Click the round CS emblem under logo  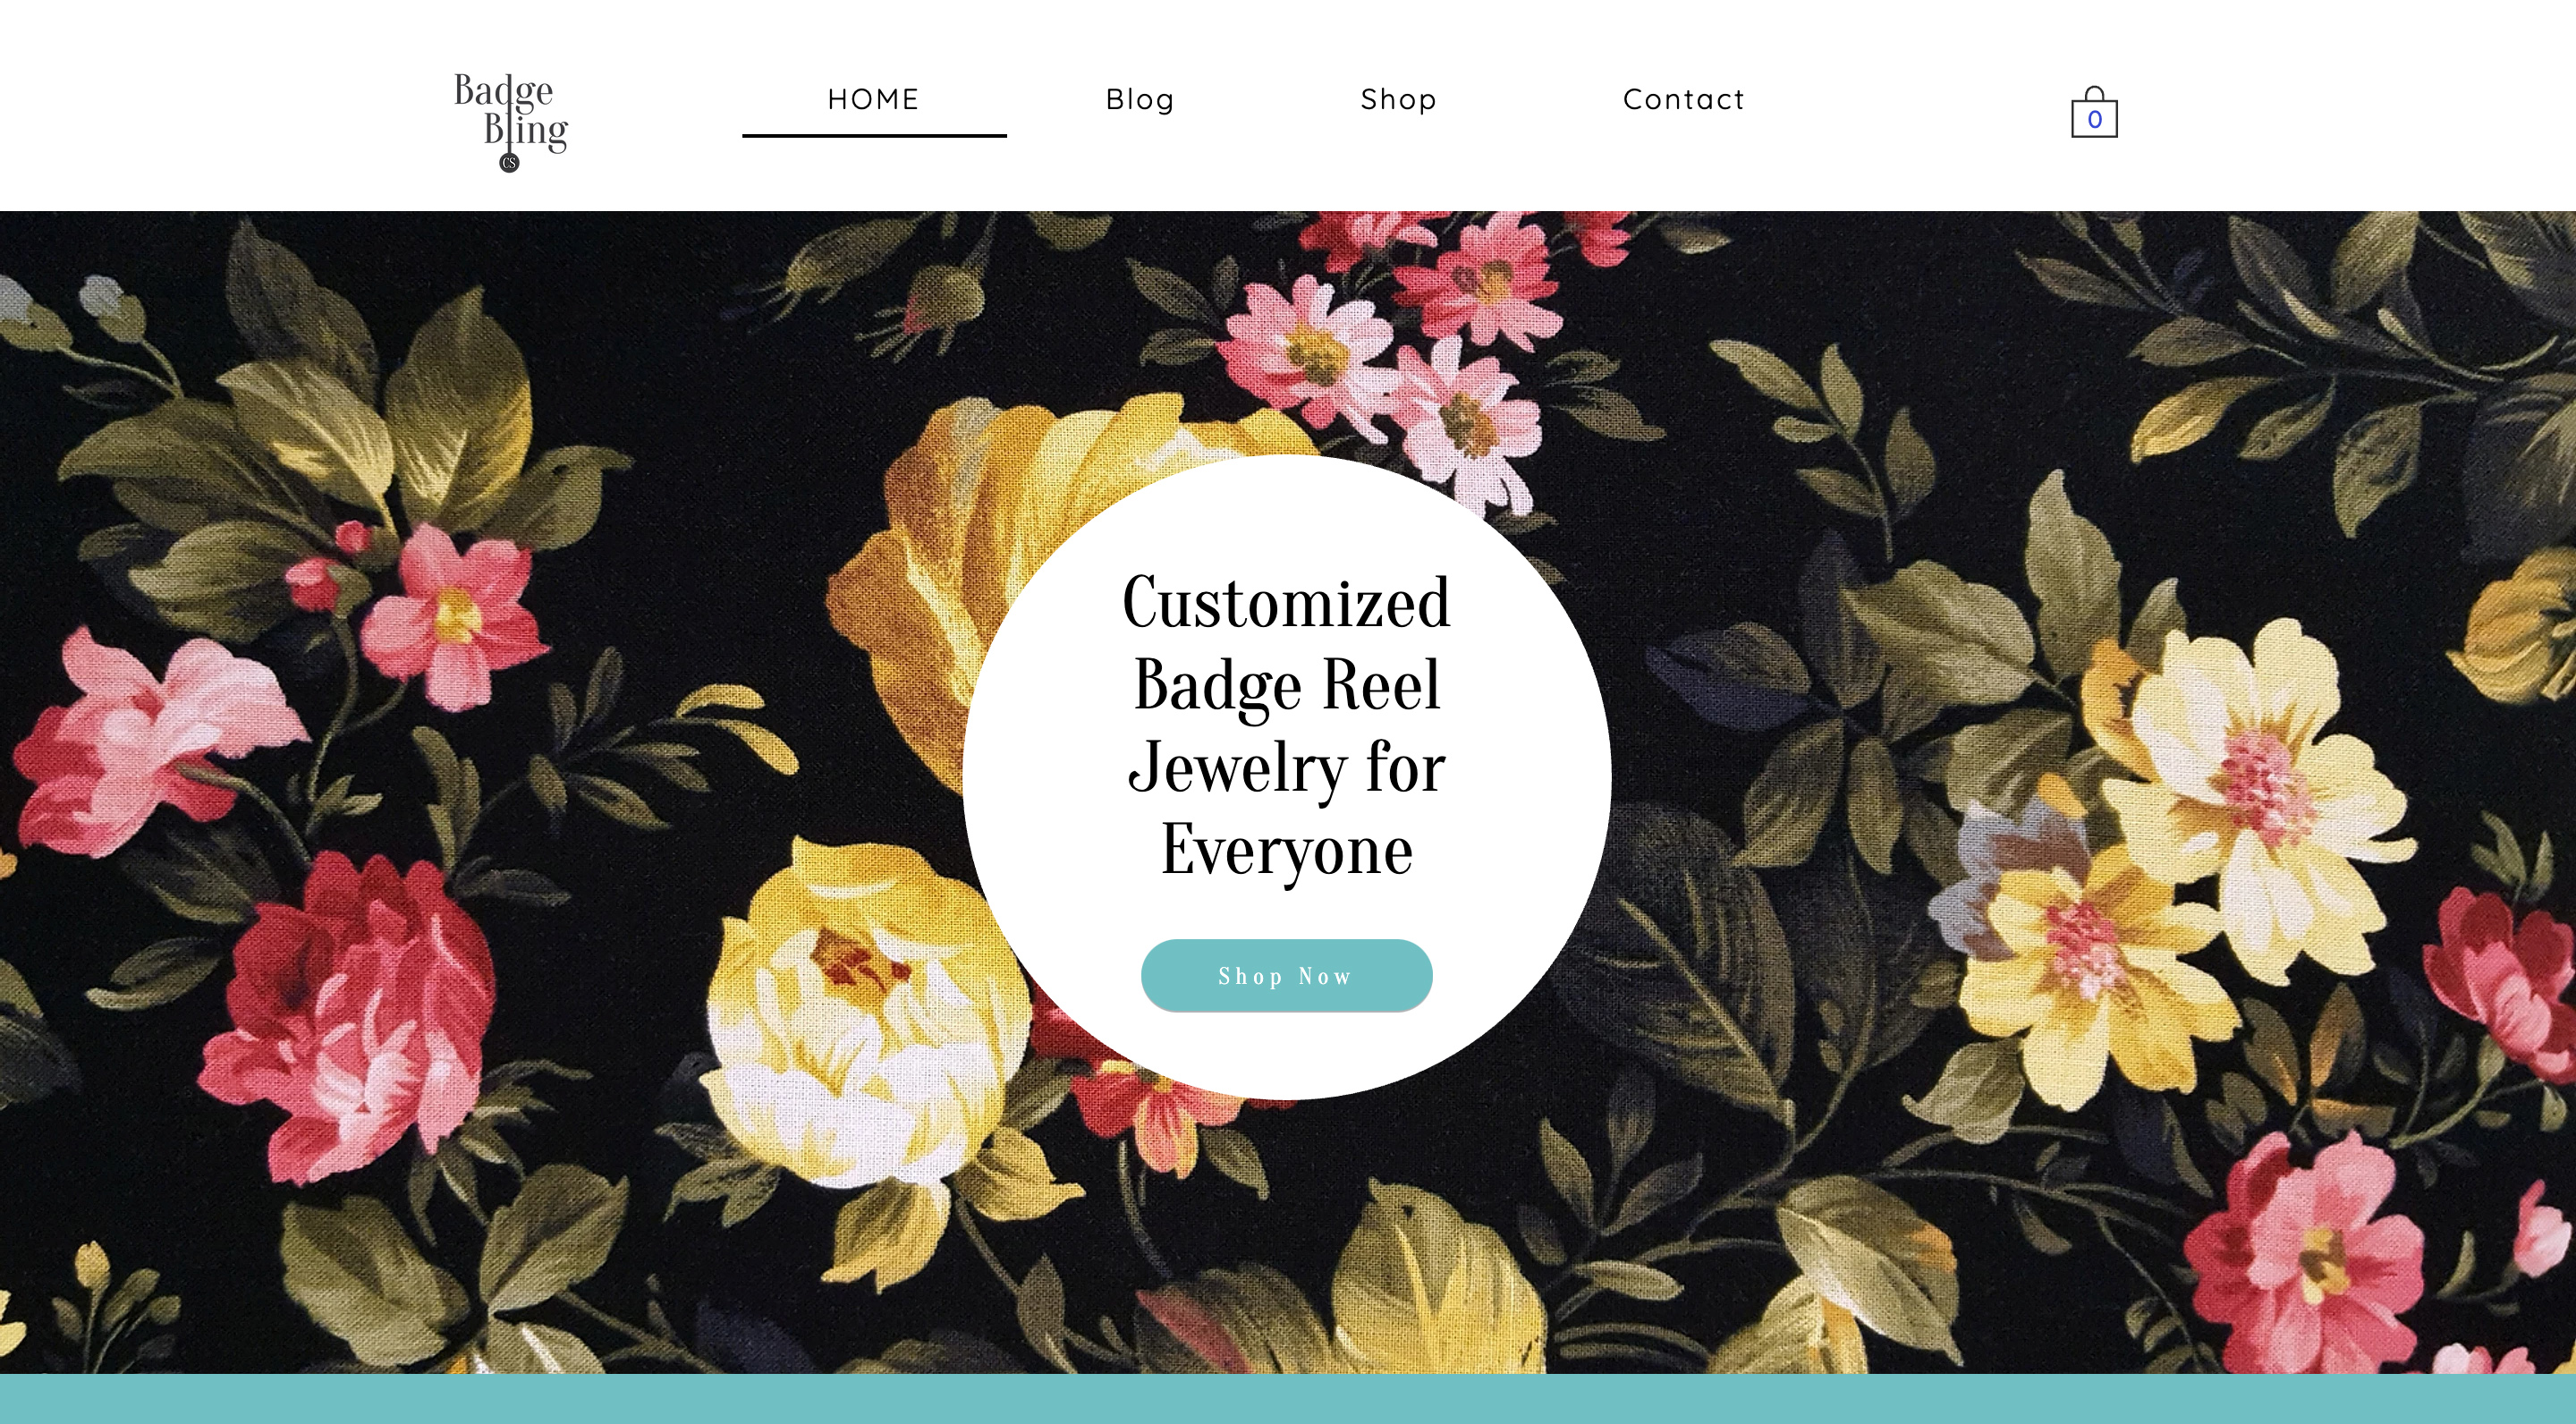[510, 163]
